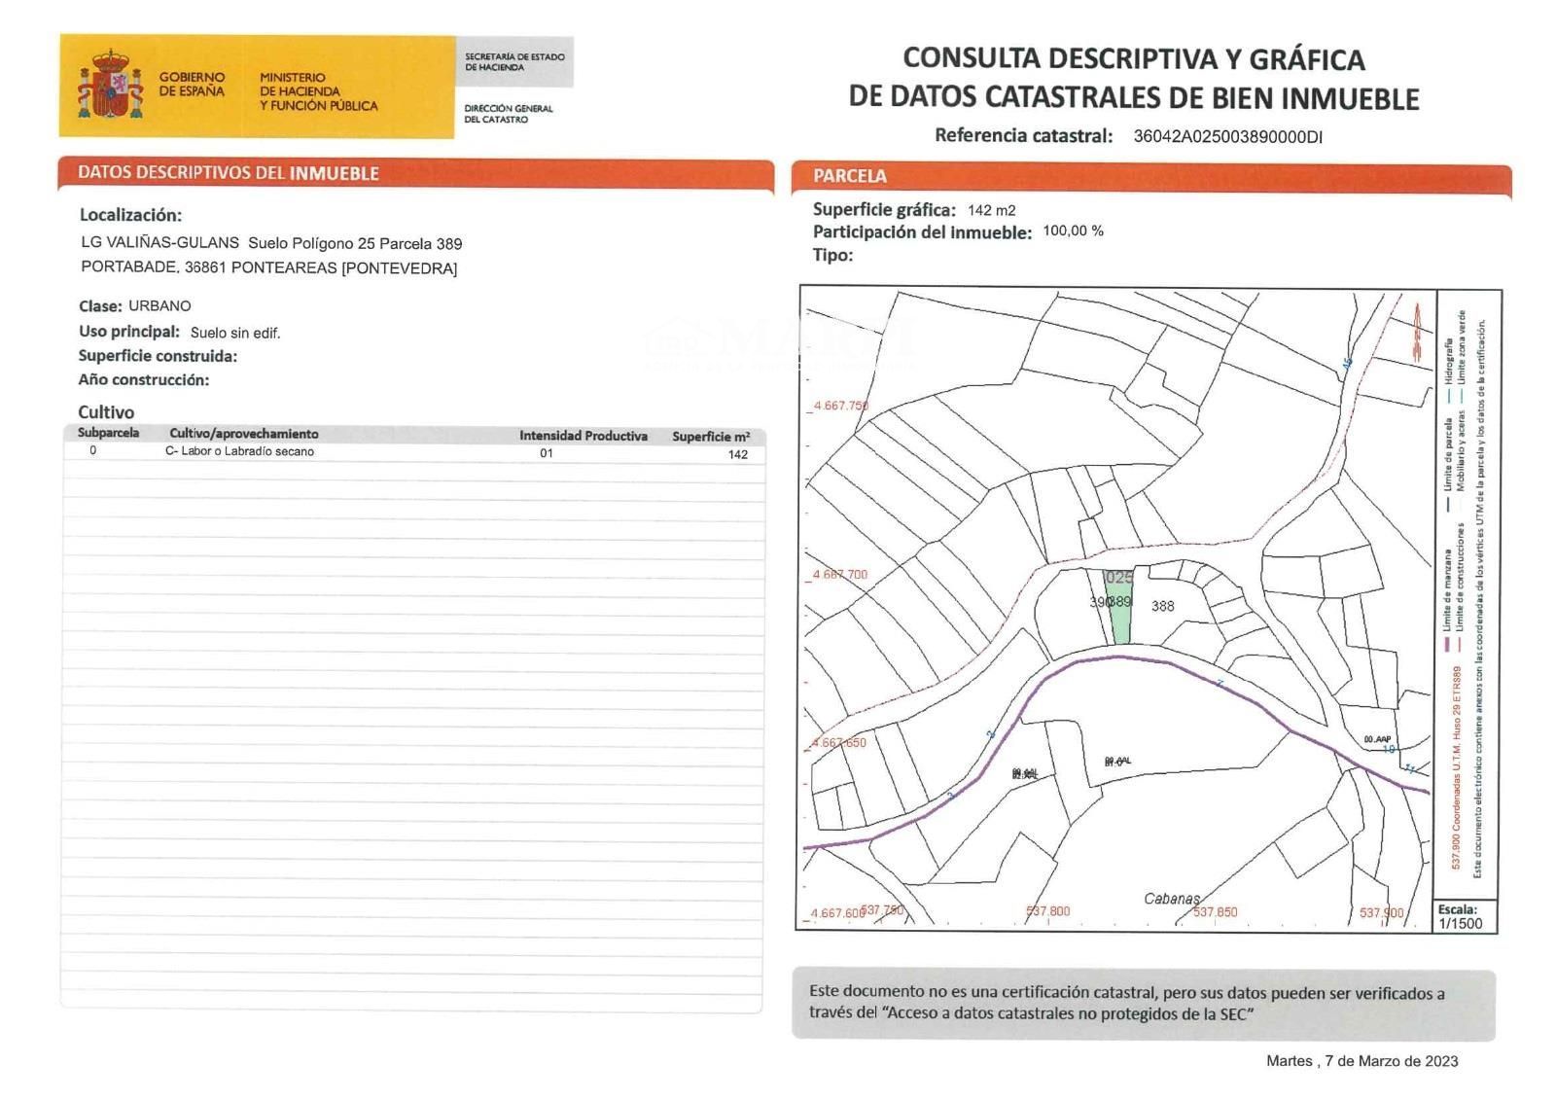Click the 'Escala: 1/1500' scale box
1556x1100 pixels.
(x=1466, y=917)
